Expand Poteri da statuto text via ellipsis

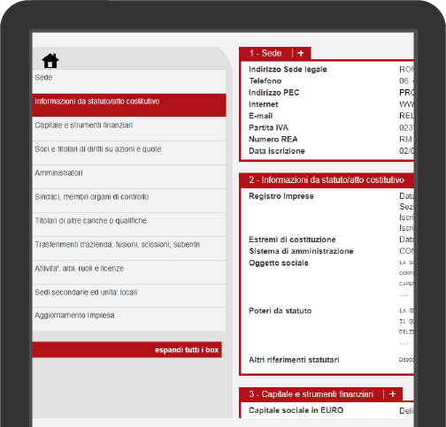pos(404,343)
